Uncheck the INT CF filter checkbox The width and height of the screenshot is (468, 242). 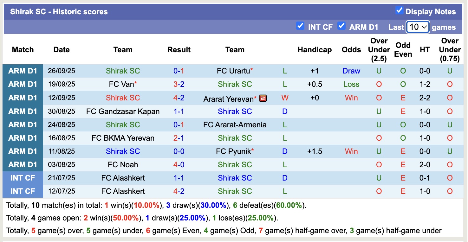pyautogui.click(x=300, y=26)
